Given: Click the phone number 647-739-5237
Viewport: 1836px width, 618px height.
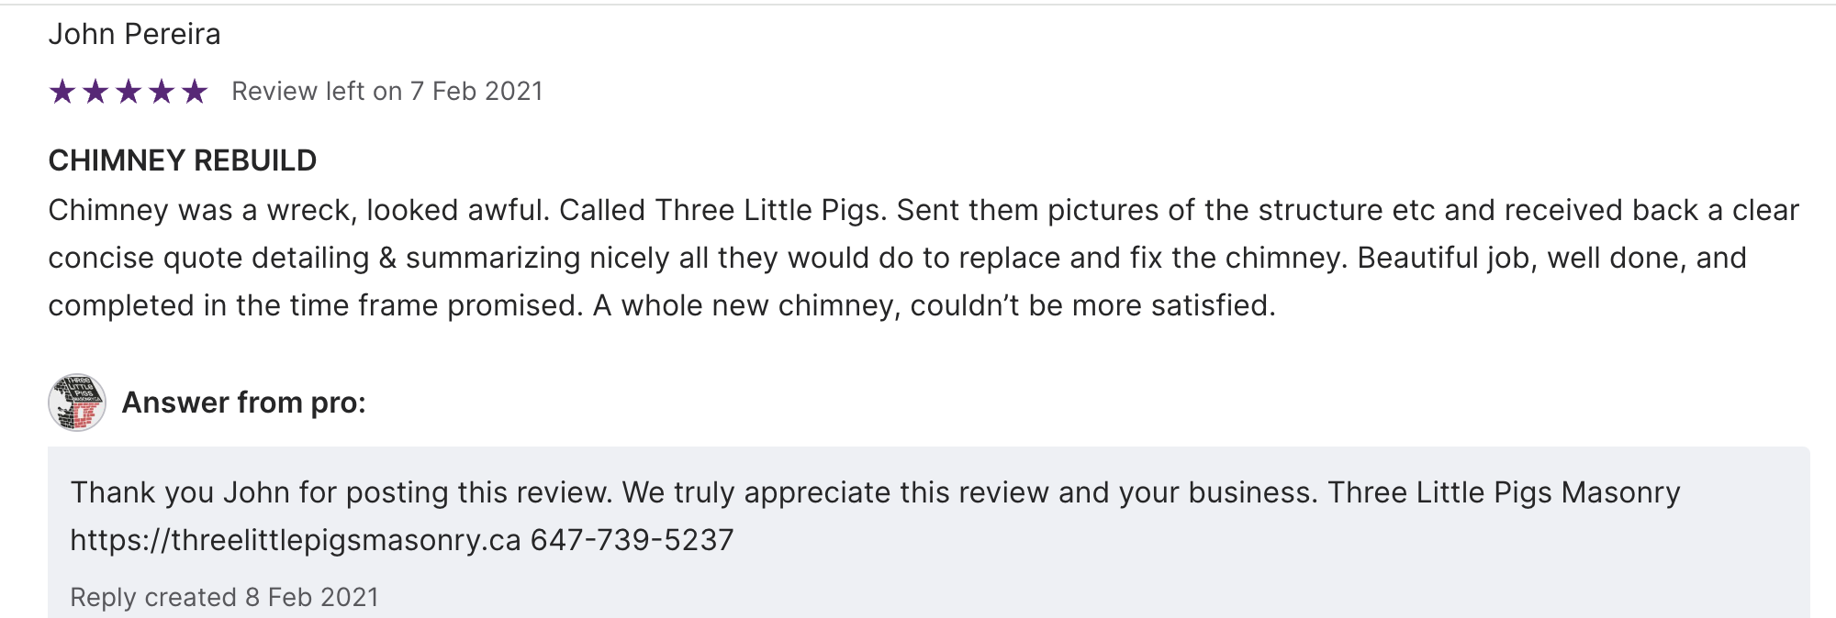Looking at the screenshot, I should point(632,540).
